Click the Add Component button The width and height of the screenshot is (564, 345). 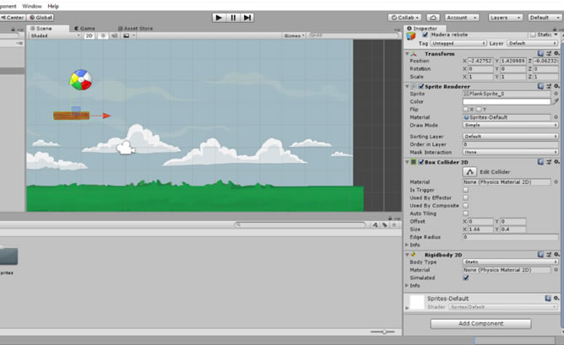pyautogui.click(x=480, y=323)
